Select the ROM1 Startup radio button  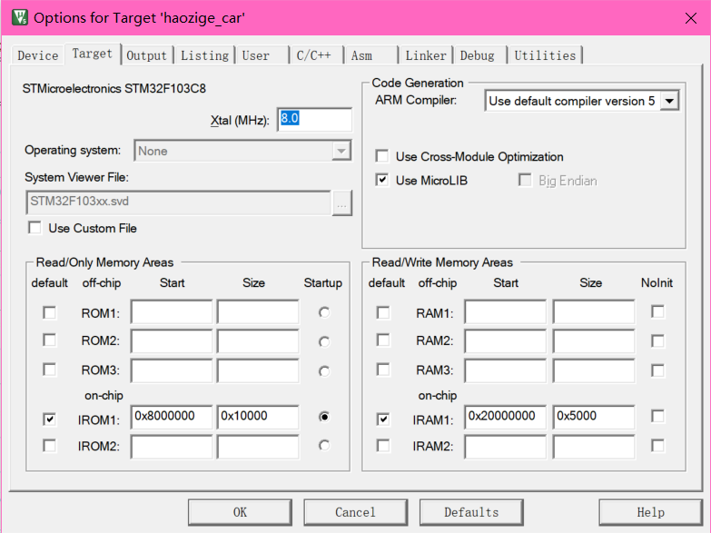click(324, 312)
